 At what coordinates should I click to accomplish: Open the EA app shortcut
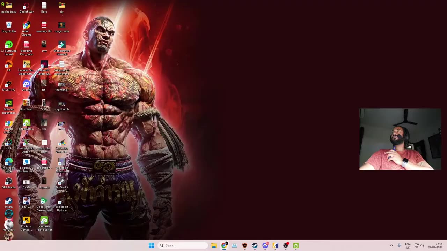(9, 66)
